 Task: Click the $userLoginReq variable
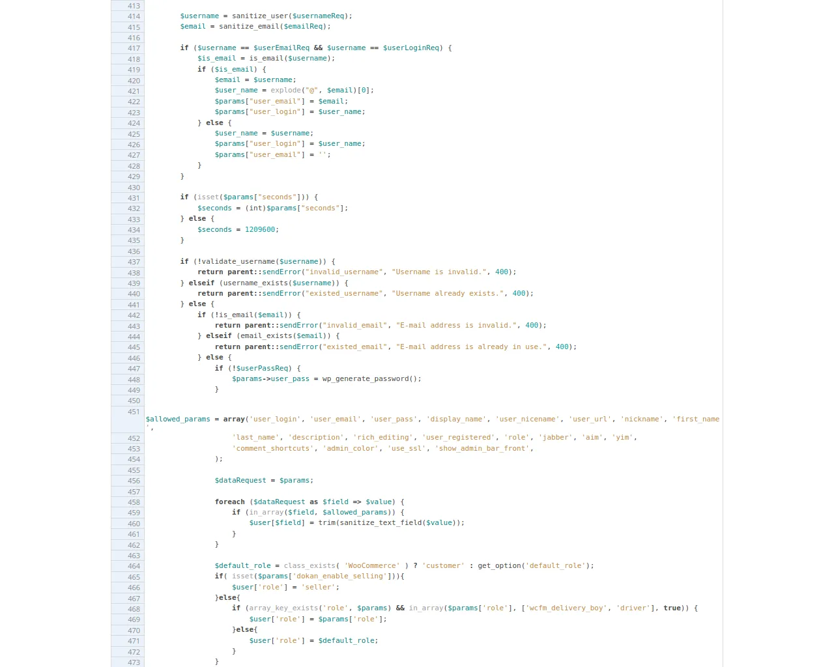point(411,48)
